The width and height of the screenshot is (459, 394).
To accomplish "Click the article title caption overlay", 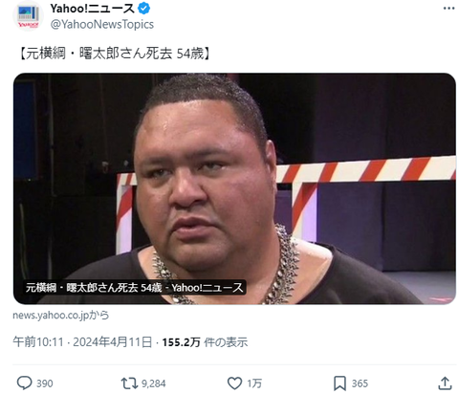I will [134, 288].
